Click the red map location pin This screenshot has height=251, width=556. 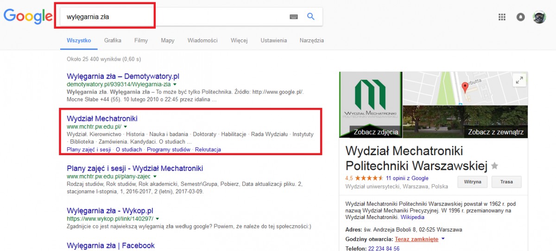pyautogui.click(x=465, y=87)
